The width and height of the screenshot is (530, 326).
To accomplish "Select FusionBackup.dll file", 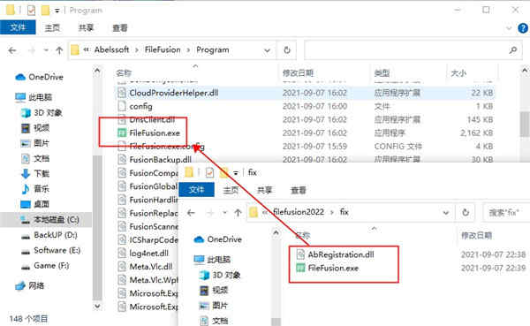I will pos(161,160).
